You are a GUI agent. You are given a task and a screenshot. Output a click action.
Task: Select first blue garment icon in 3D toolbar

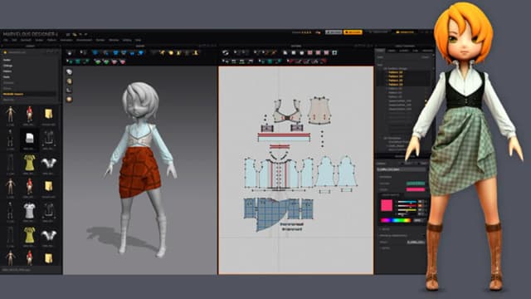(x=95, y=52)
